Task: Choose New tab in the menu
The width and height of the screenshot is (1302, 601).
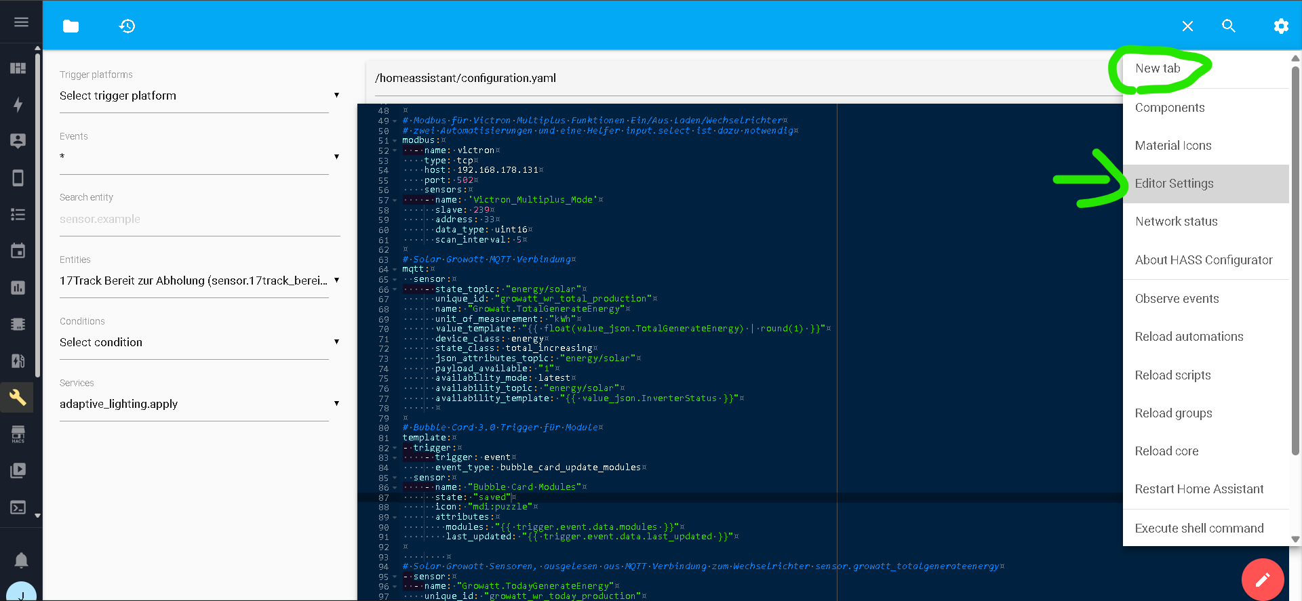Action: point(1158,68)
